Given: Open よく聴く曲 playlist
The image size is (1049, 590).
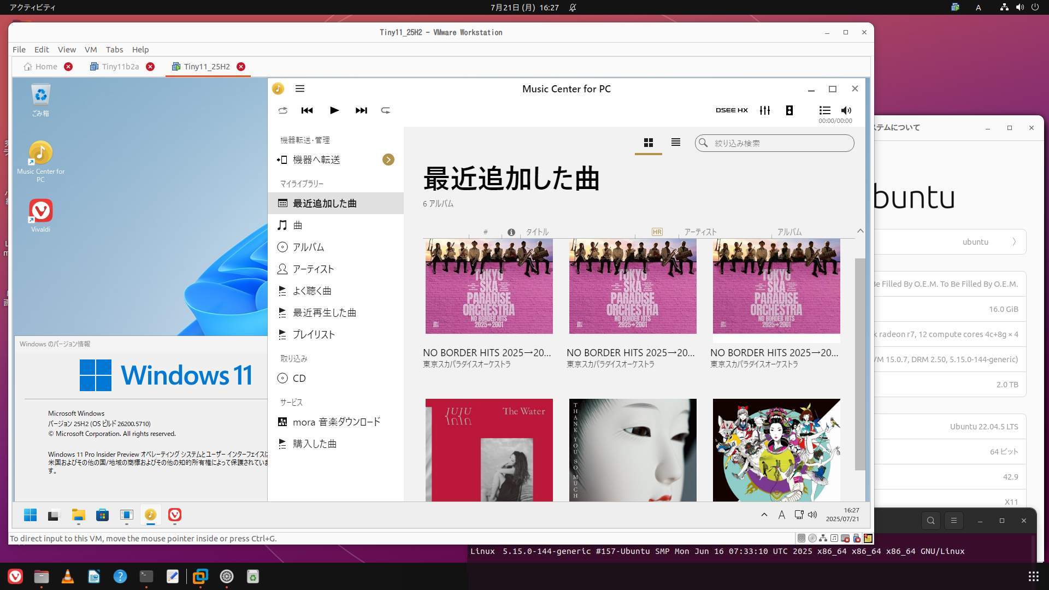Looking at the screenshot, I should tap(335, 291).
